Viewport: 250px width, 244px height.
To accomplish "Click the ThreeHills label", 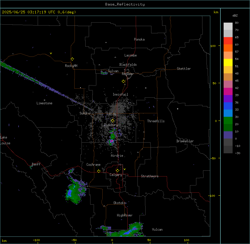I will [x=156, y=121].
